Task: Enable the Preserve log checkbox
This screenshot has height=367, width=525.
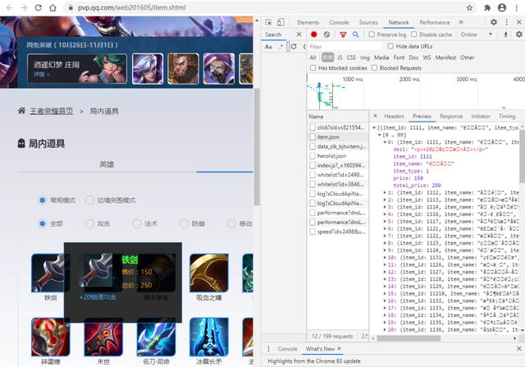Action: (x=372, y=34)
